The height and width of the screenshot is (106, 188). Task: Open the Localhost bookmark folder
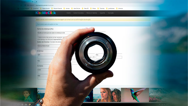pyautogui.click(x=35, y=9)
